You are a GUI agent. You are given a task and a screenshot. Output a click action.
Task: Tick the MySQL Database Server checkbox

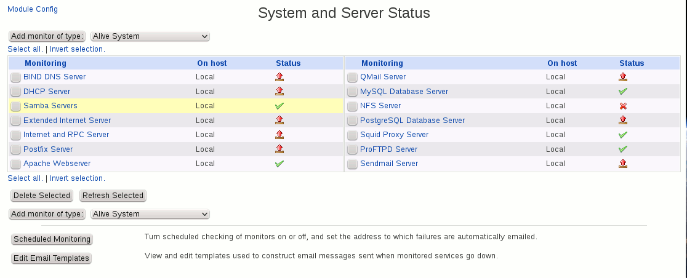click(x=352, y=92)
